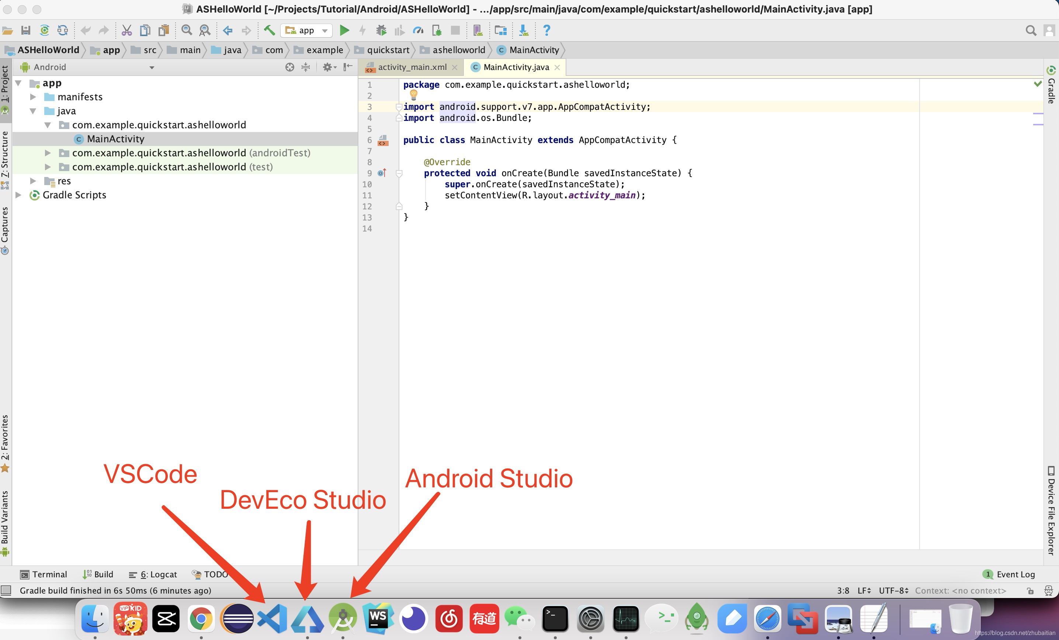
Task: Click LF line separator in status bar
Action: [864, 591]
